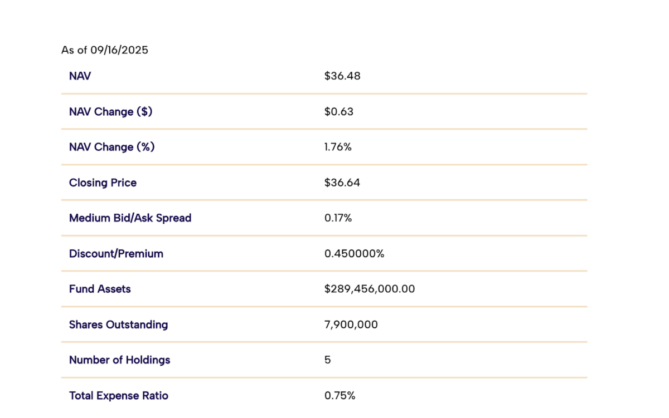Click the $289,456,000.00 fund assets value

tap(370, 289)
